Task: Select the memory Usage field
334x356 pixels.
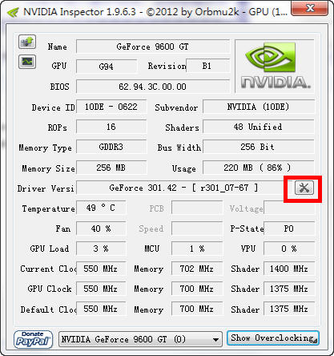Action: click(x=258, y=168)
